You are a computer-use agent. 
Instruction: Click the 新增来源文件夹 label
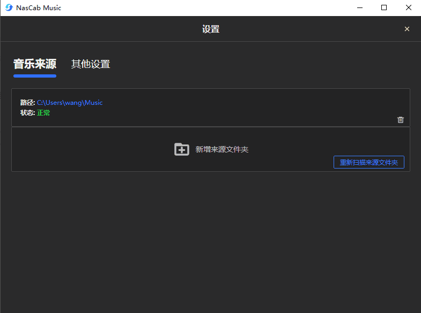221,149
